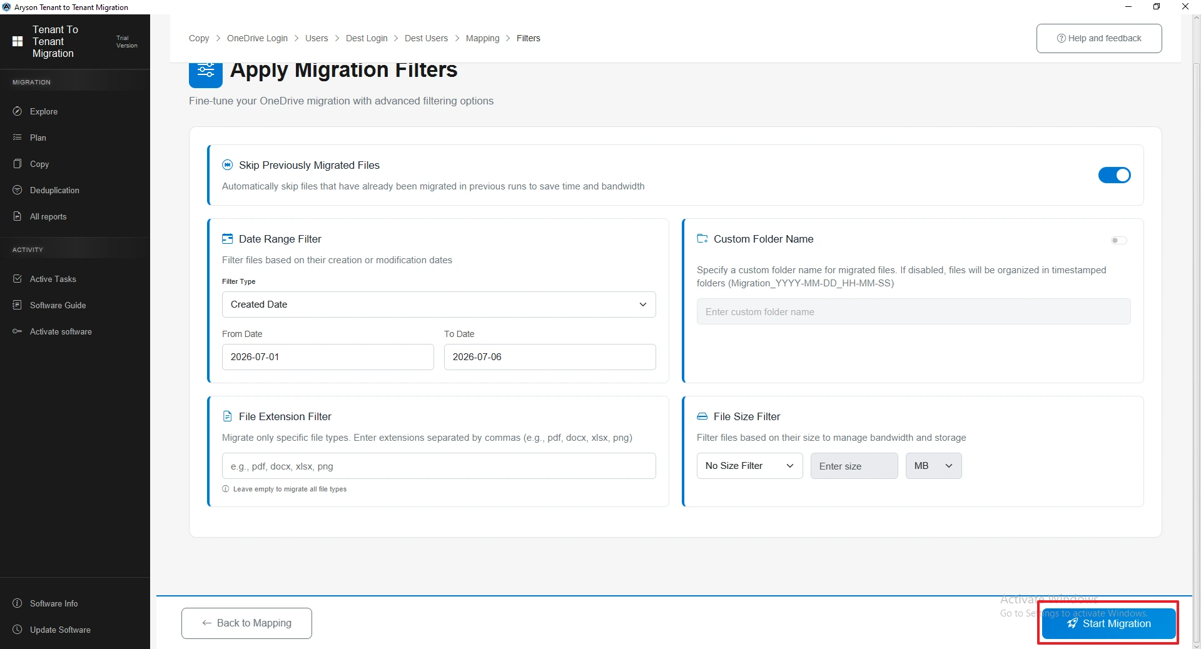
Task: Click the Trial Version label
Action: [127, 42]
